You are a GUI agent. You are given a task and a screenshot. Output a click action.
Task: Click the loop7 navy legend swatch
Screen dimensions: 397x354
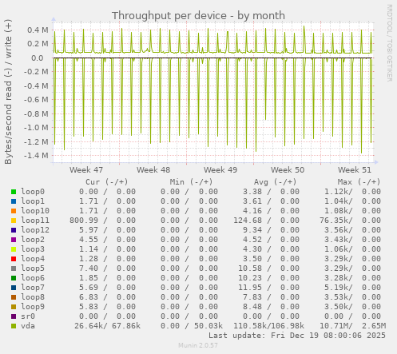(14, 288)
